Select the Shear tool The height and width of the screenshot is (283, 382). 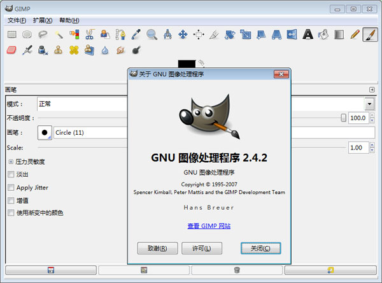[x=261, y=34]
